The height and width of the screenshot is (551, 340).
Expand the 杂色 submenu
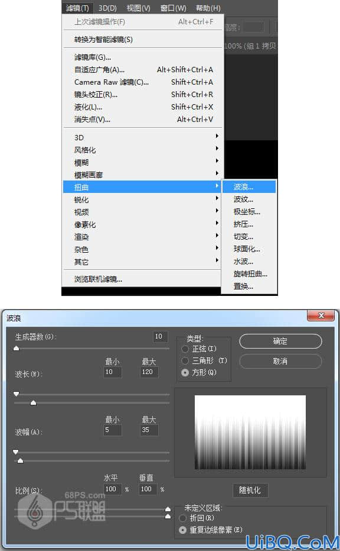pos(143,250)
